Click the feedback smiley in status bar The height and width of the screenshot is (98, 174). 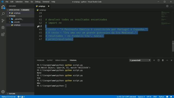click(167, 97)
